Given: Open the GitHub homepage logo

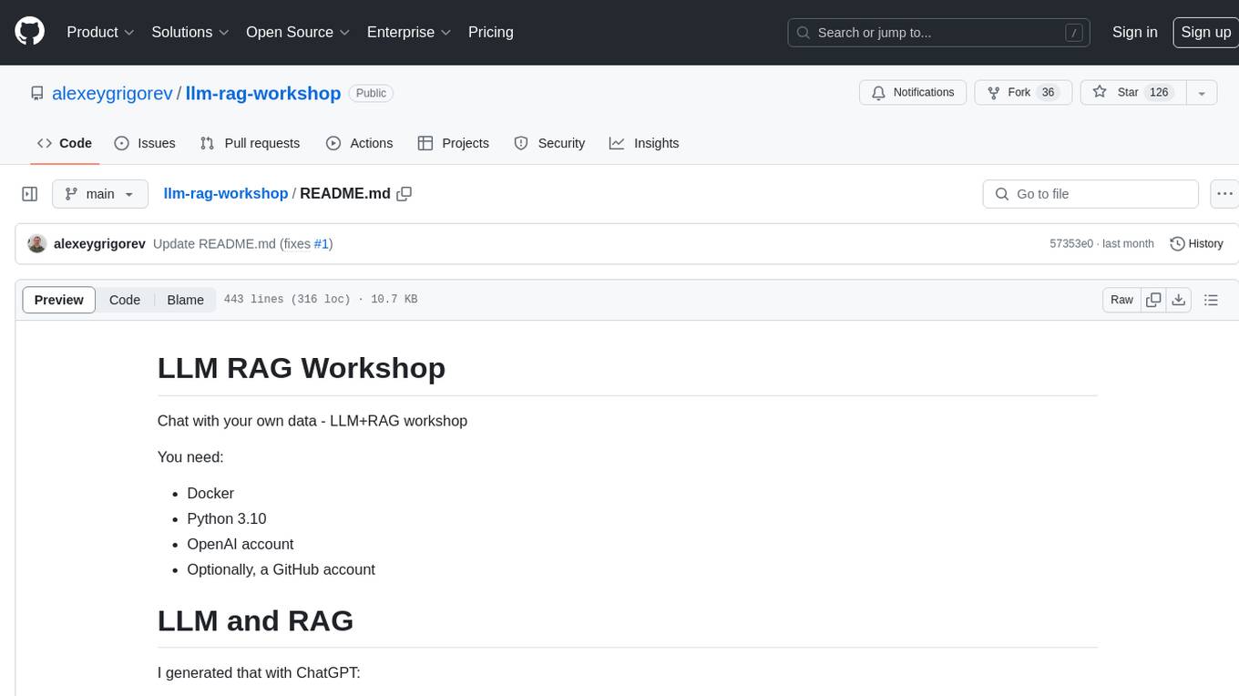Looking at the screenshot, I should 29,32.
